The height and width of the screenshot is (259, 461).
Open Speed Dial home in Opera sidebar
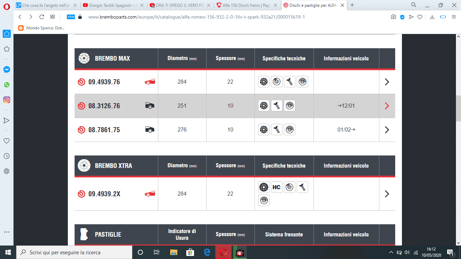point(7,34)
